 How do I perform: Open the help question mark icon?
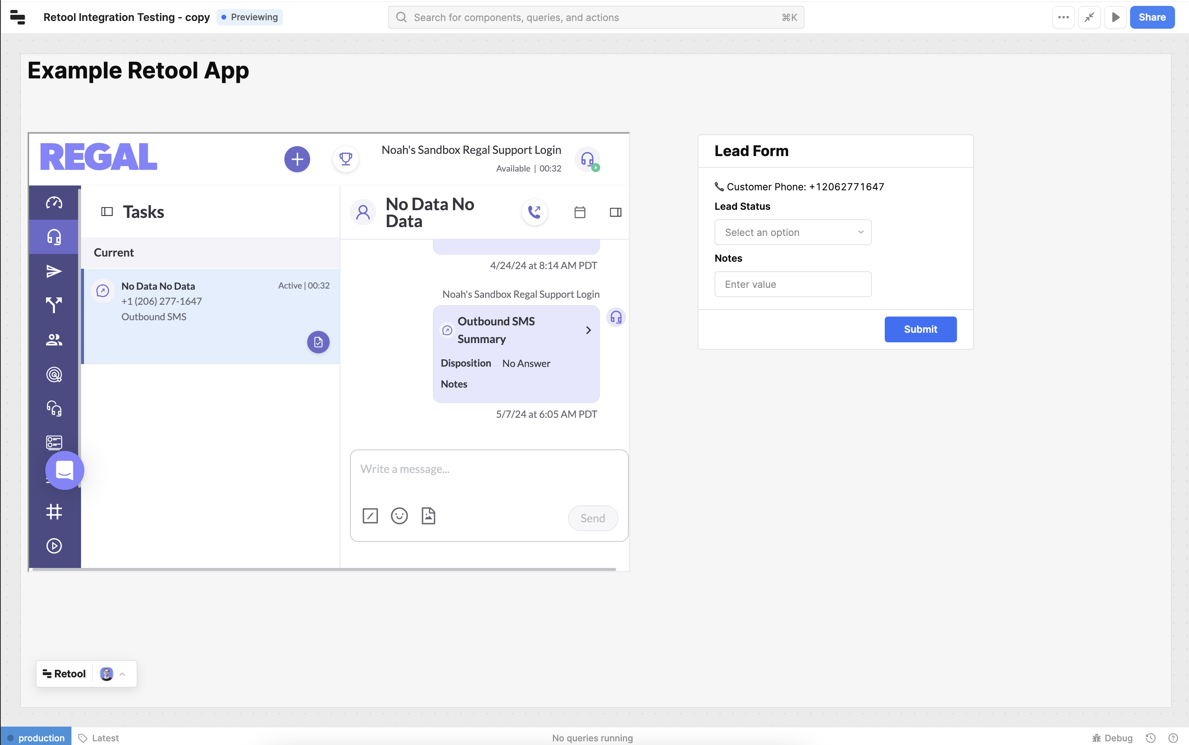1173,738
